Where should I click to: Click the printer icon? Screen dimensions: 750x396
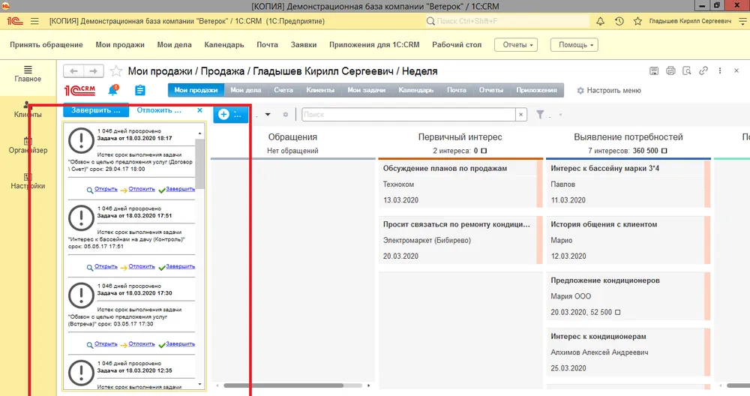coord(670,70)
